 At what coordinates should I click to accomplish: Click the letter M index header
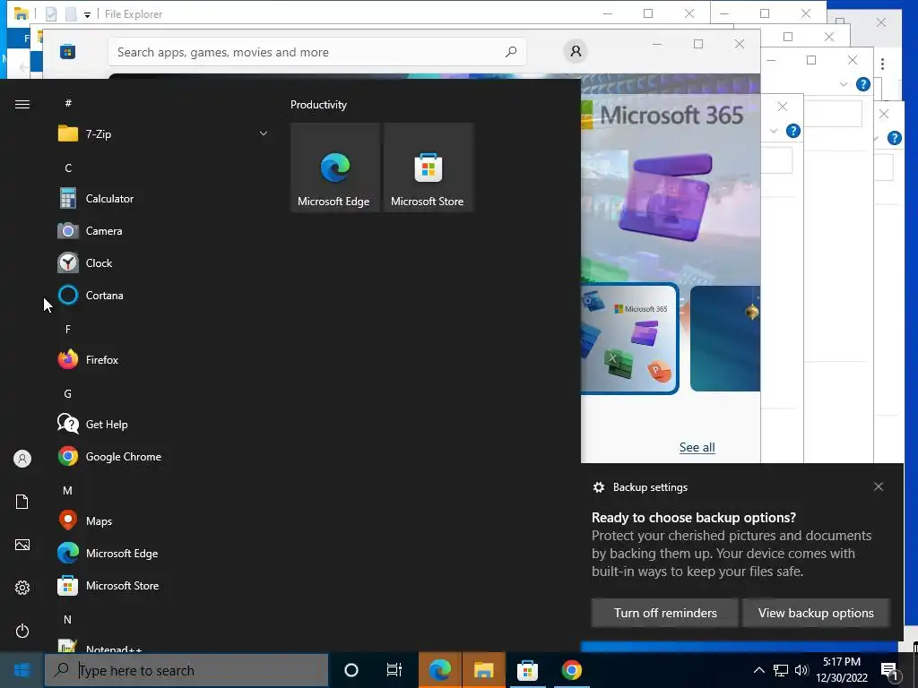pyautogui.click(x=68, y=490)
